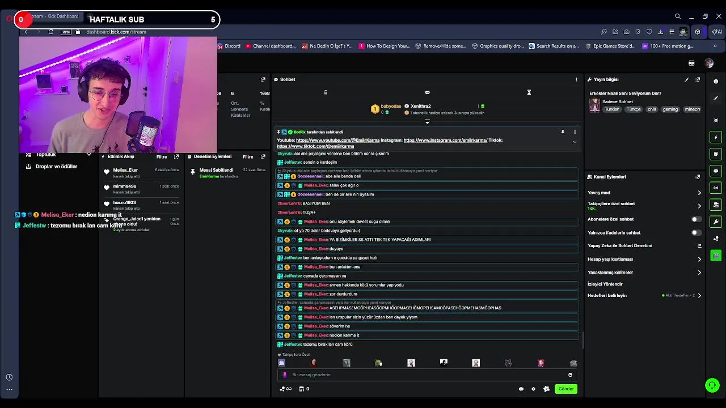Image resolution: width=726 pixels, height=408 pixels.
Task: Click the chill stream tag
Action: (651, 109)
